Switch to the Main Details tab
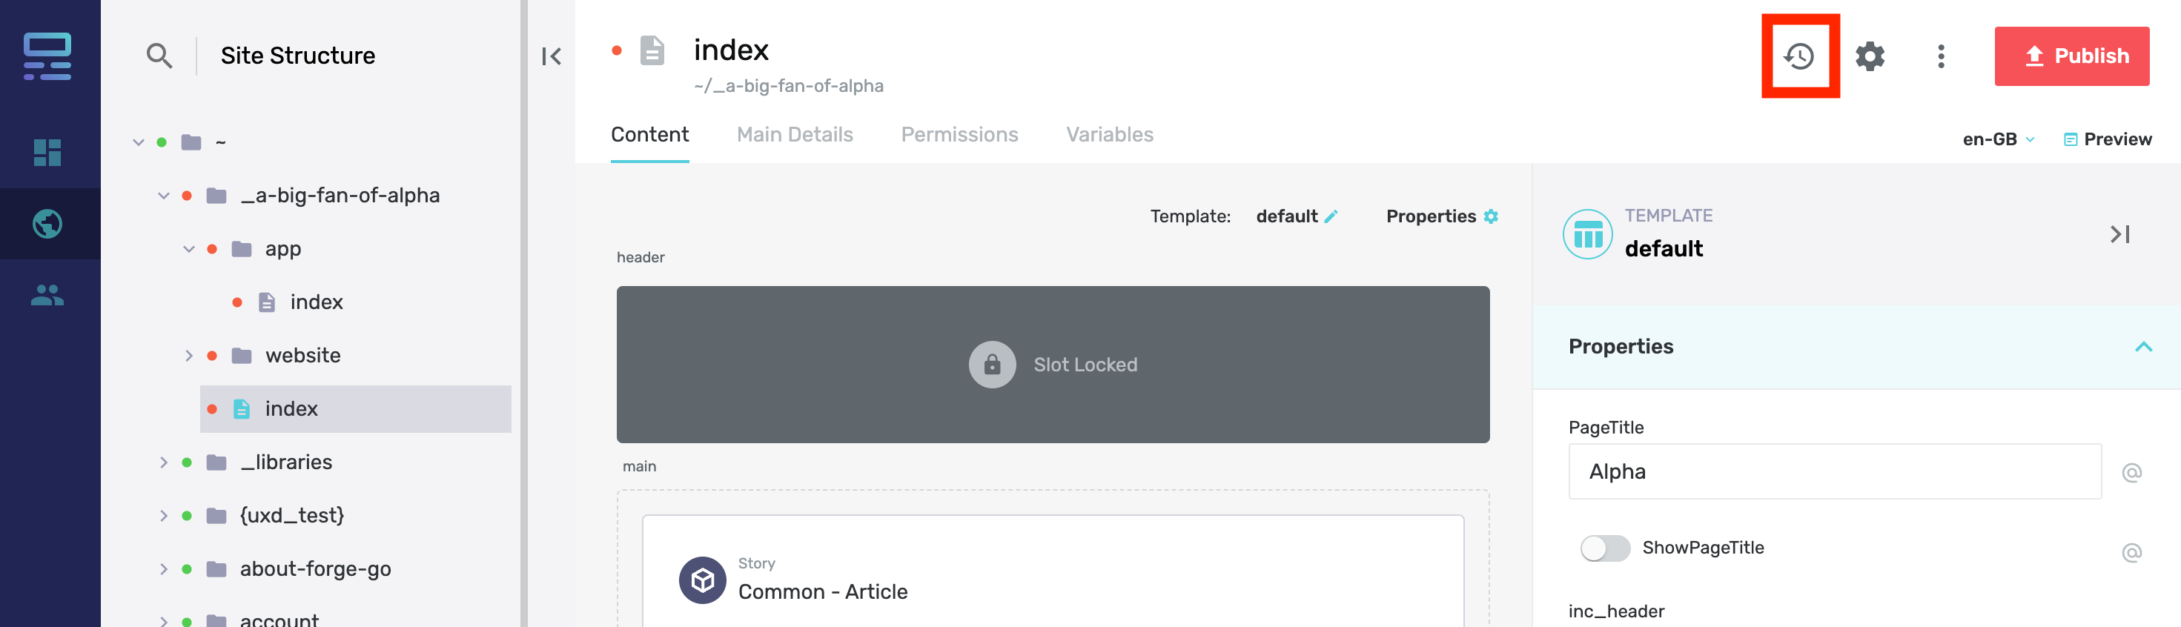This screenshot has height=627, width=2181. coord(794,135)
